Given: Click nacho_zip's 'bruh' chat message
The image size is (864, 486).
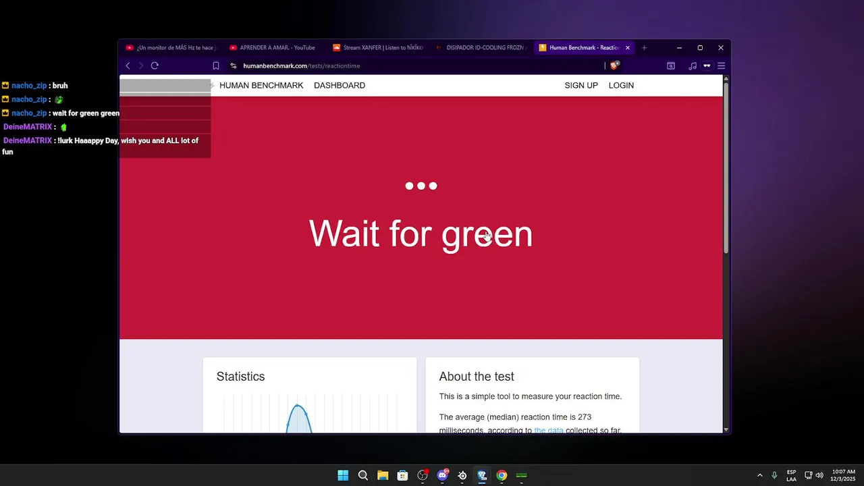Looking at the screenshot, I should 34,86.
